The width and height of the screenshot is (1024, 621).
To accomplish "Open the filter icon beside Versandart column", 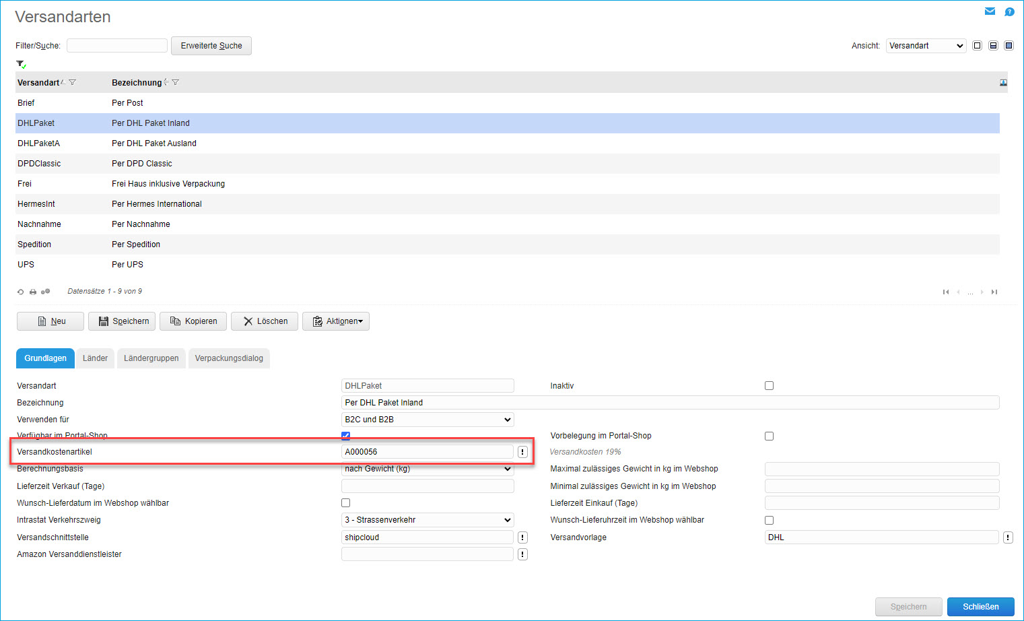I will coord(73,83).
